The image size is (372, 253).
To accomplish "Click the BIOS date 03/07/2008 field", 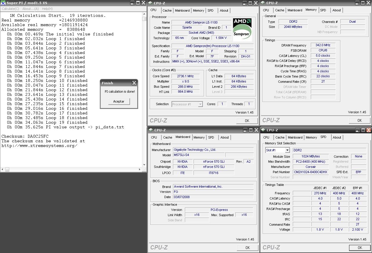I will (213, 197).
